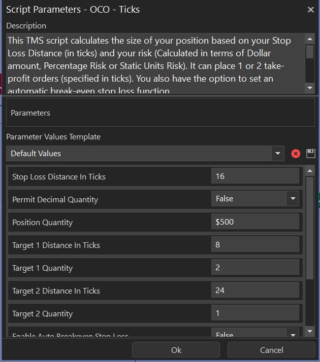The image size is (320, 362).
Task: Save template with floppy disk icon
Action: pos(310,154)
